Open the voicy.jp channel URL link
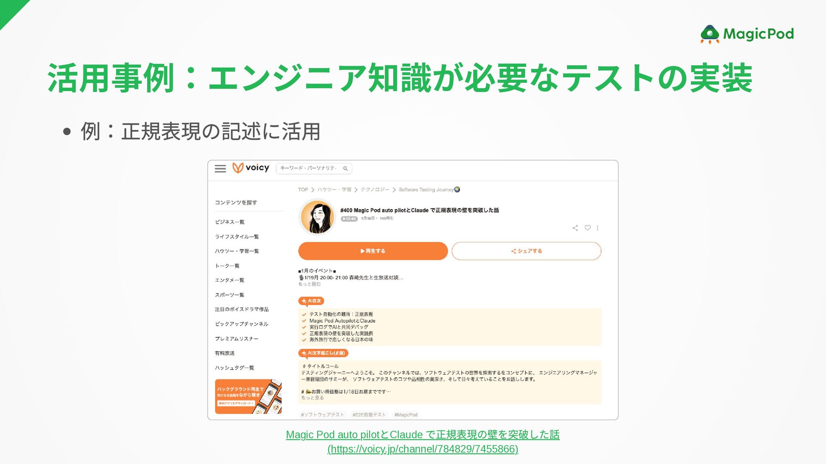This screenshot has height=464, width=826. click(x=422, y=449)
